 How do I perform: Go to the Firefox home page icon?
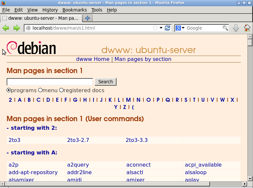247,28
